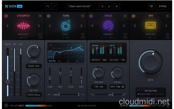Solo the Space module

(x=125, y=16)
